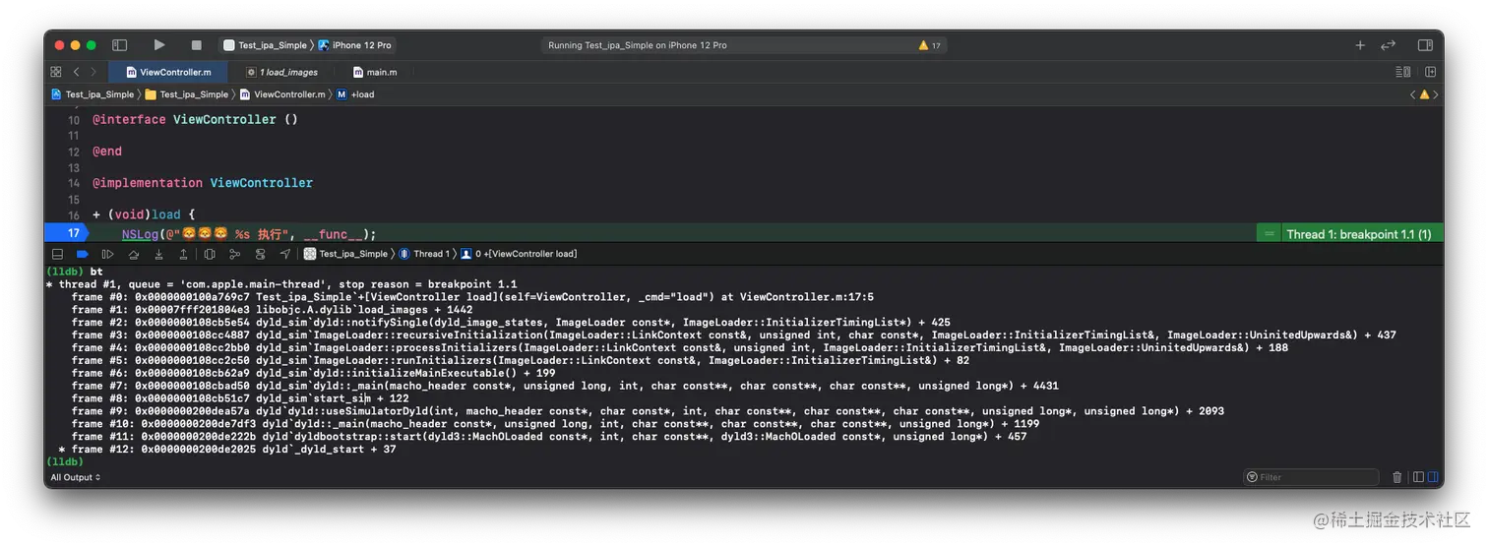The image size is (1488, 547).
Task: Step out of the function
Action: point(183,254)
